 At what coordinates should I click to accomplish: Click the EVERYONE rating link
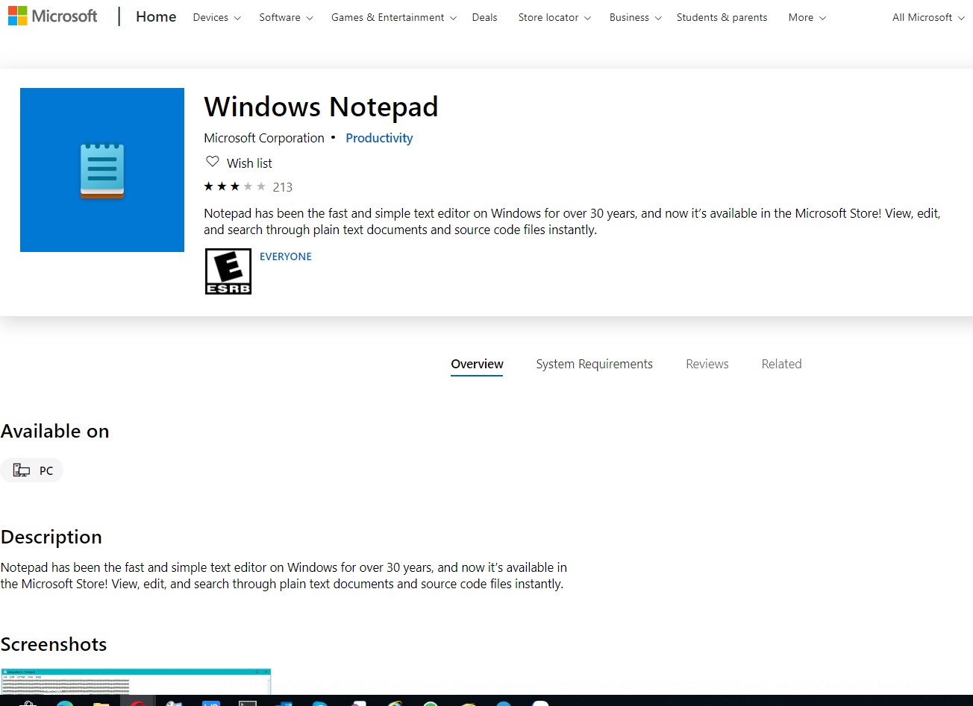[286, 256]
